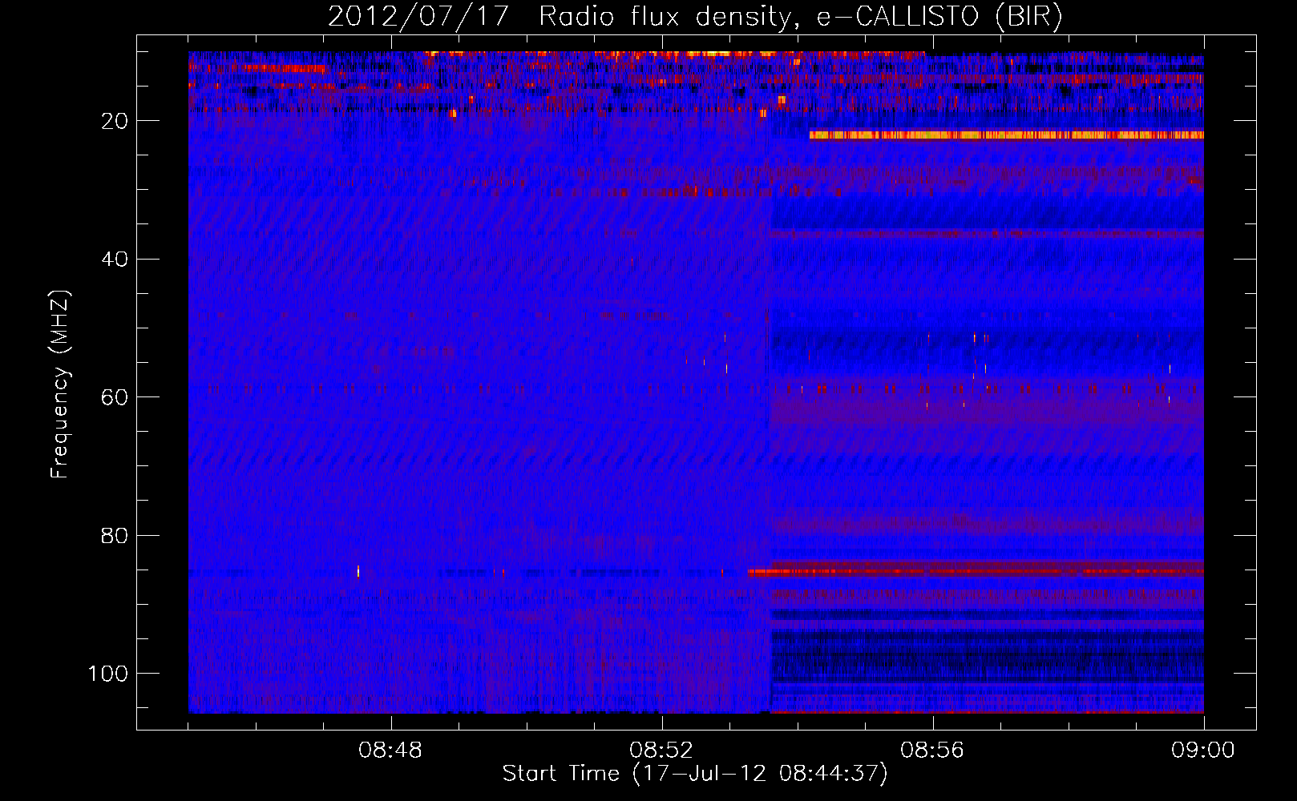The image size is (1297, 801).
Task: Click the 80 frequency tick label
Action: [x=115, y=535]
